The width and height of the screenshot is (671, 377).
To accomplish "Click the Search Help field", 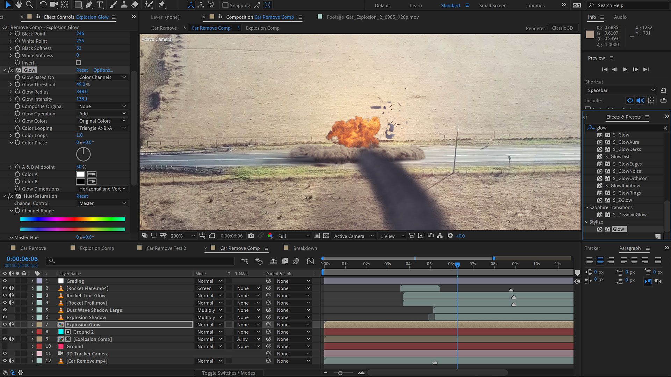I will (627, 5).
